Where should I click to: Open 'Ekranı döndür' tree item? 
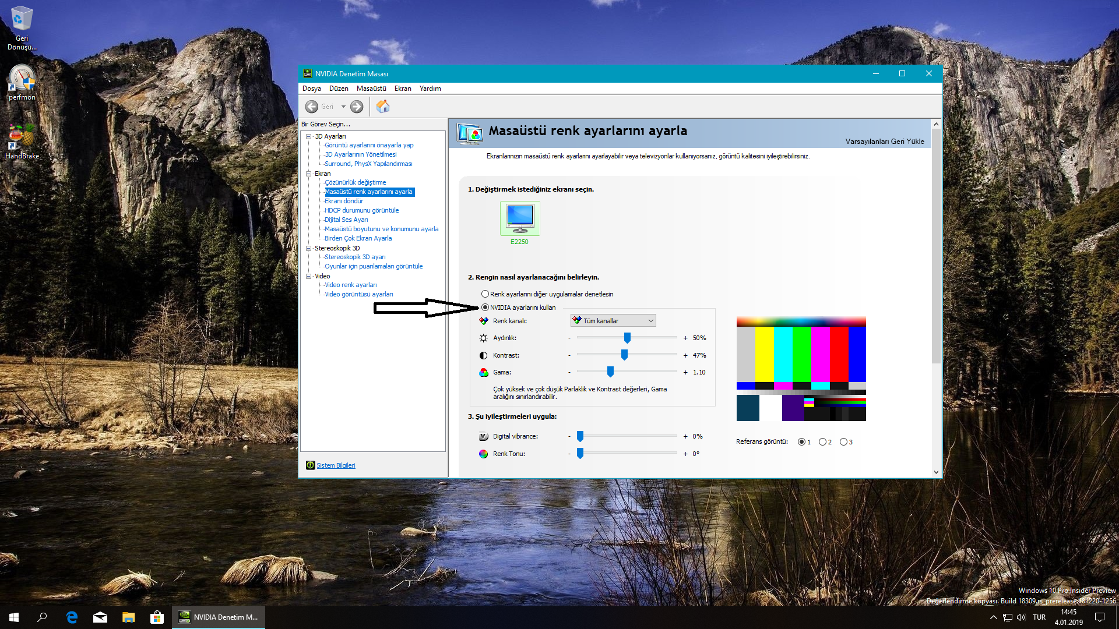[344, 201]
